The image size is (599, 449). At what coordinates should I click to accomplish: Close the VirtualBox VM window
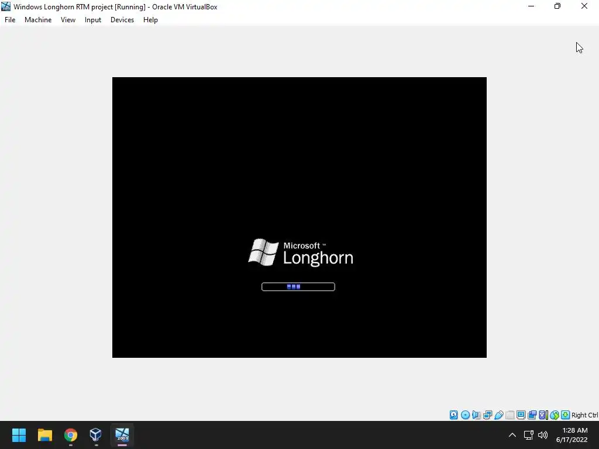tap(584, 6)
